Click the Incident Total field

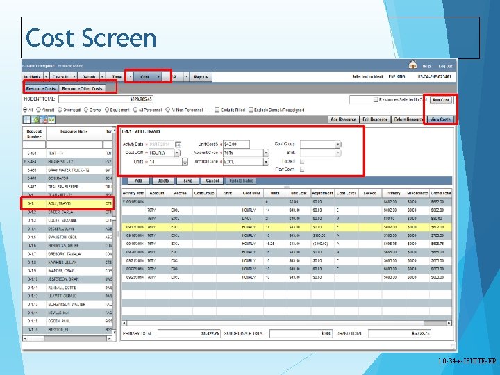click(x=106, y=99)
